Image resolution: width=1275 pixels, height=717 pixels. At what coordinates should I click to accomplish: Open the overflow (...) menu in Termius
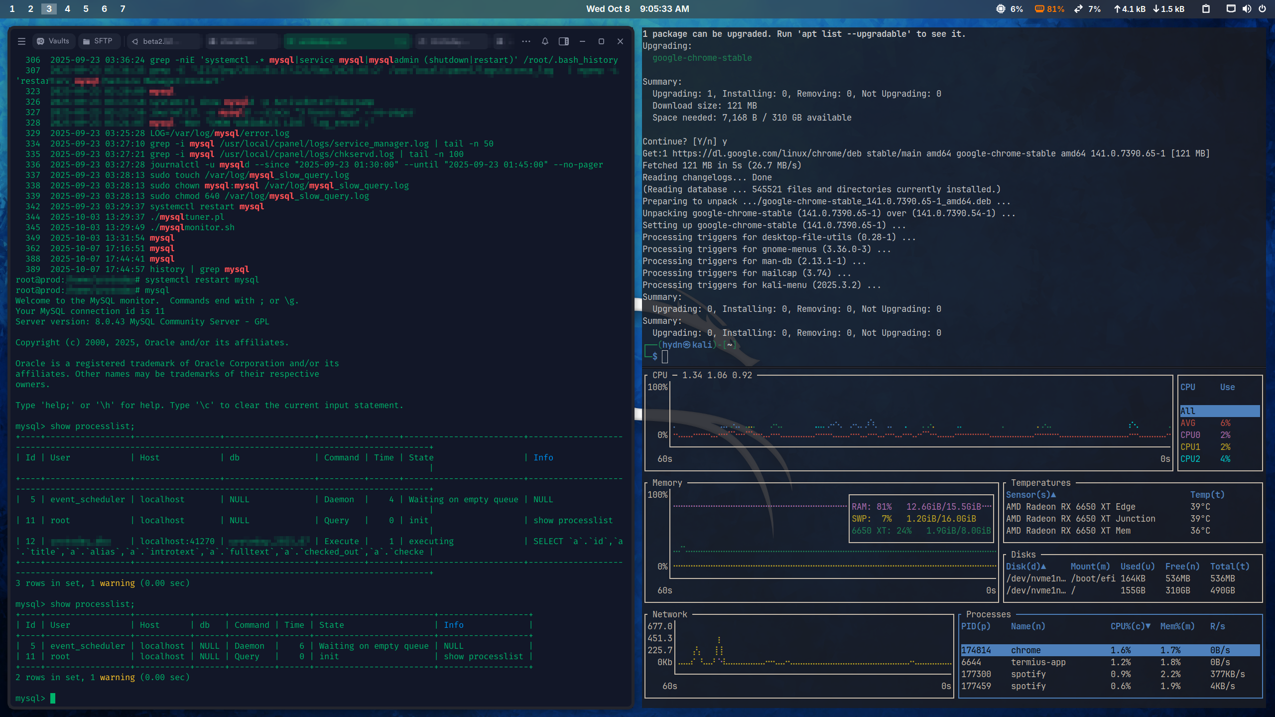pyautogui.click(x=526, y=41)
